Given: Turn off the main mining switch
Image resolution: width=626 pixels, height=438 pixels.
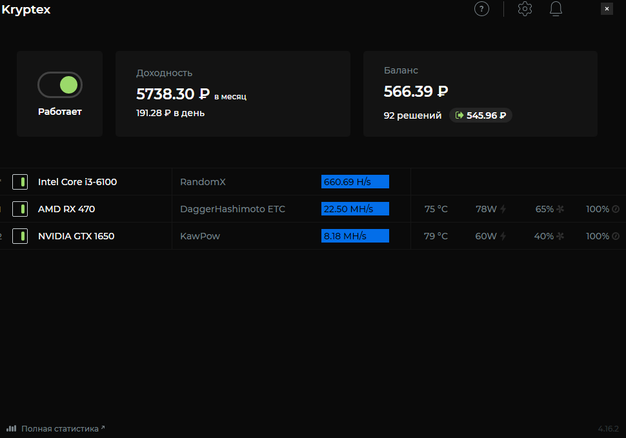Looking at the screenshot, I should click(x=60, y=85).
